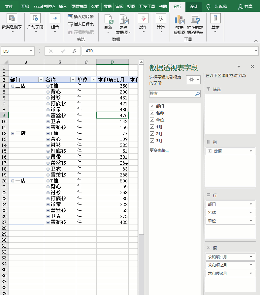The width and height of the screenshot is (260, 295).
Task: Toggle the 名称 field checkbox
Action: click(152, 113)
